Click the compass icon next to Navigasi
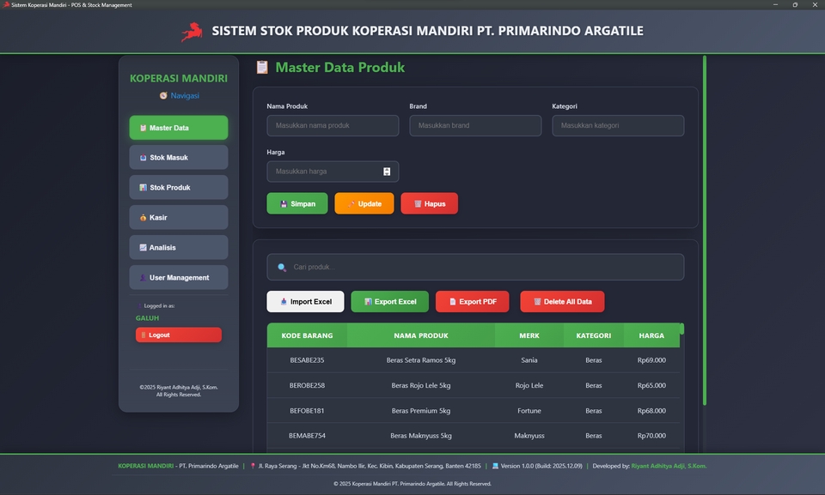This screenshot has width=825, height=495. click(x=163, y=96)
